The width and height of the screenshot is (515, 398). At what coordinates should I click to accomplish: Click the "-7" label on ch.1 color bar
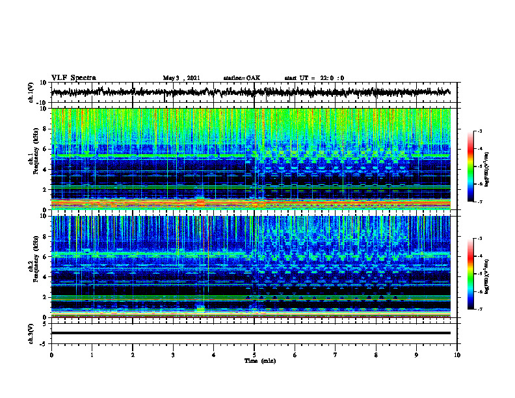click(x=480, y=202)
